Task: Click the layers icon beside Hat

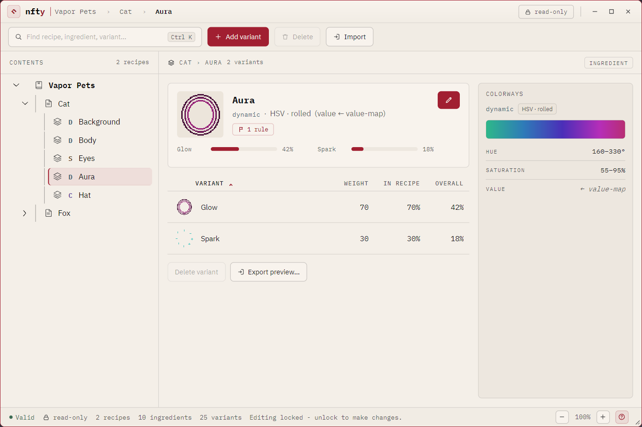Action: coord(58,195)
